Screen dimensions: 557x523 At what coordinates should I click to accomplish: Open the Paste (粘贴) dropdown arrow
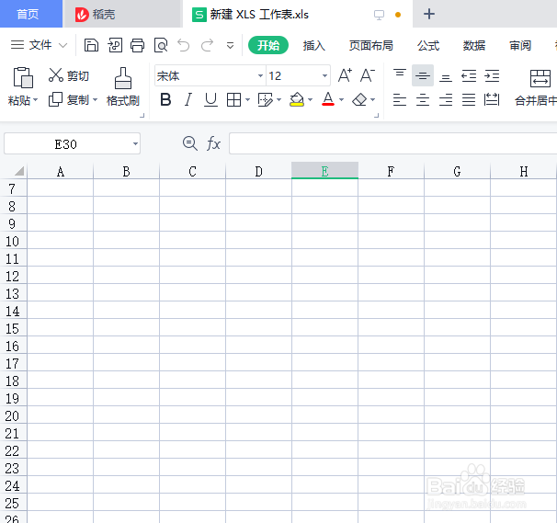coord(36,100)
